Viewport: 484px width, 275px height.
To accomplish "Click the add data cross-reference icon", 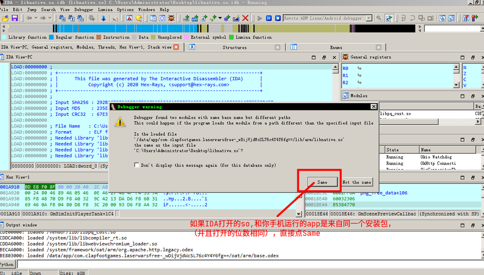I will [x=195, y=19].
